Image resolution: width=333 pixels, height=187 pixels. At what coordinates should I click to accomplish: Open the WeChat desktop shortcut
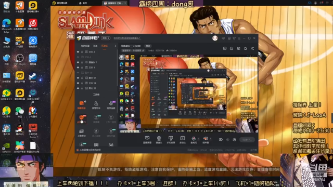20,112
